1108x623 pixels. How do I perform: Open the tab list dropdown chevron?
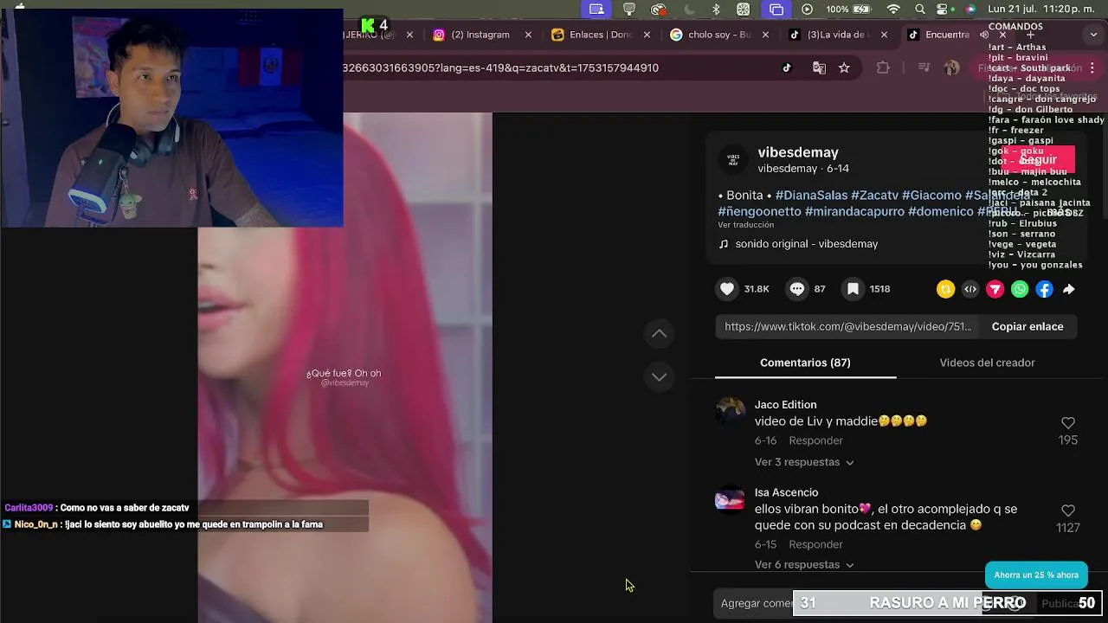pos(1095,35)
